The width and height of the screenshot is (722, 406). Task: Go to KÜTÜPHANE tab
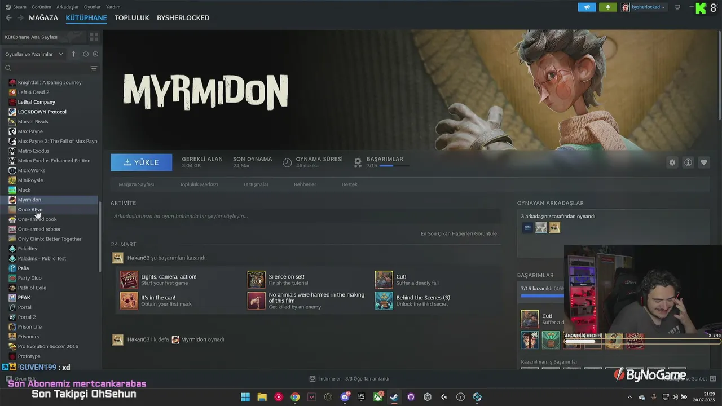point(86,18)
